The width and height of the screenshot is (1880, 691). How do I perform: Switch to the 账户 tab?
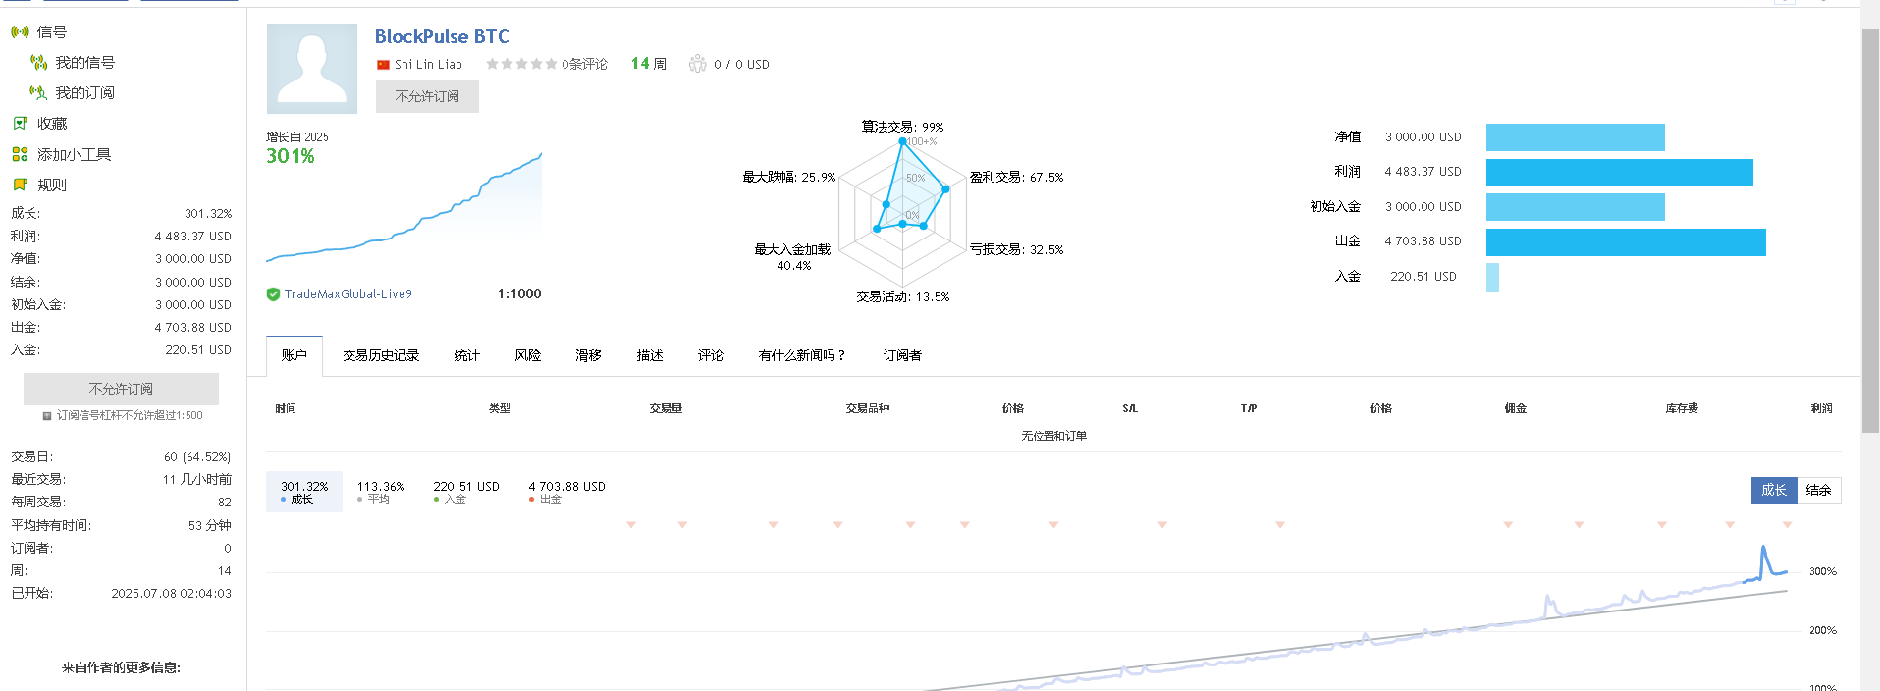(x=295, y=355)
